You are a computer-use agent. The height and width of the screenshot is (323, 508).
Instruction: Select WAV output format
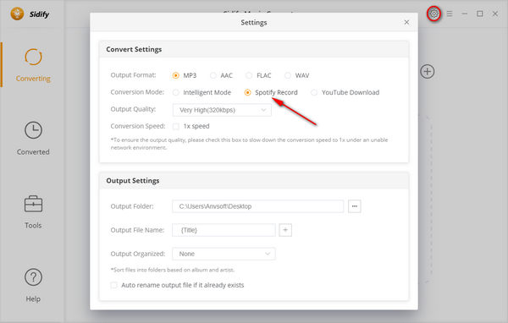[x=288, y=75]
